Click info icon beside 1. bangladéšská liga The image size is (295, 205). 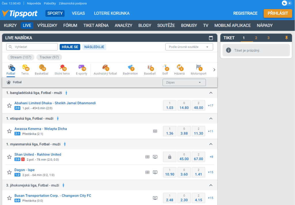[x=66, y=93]
